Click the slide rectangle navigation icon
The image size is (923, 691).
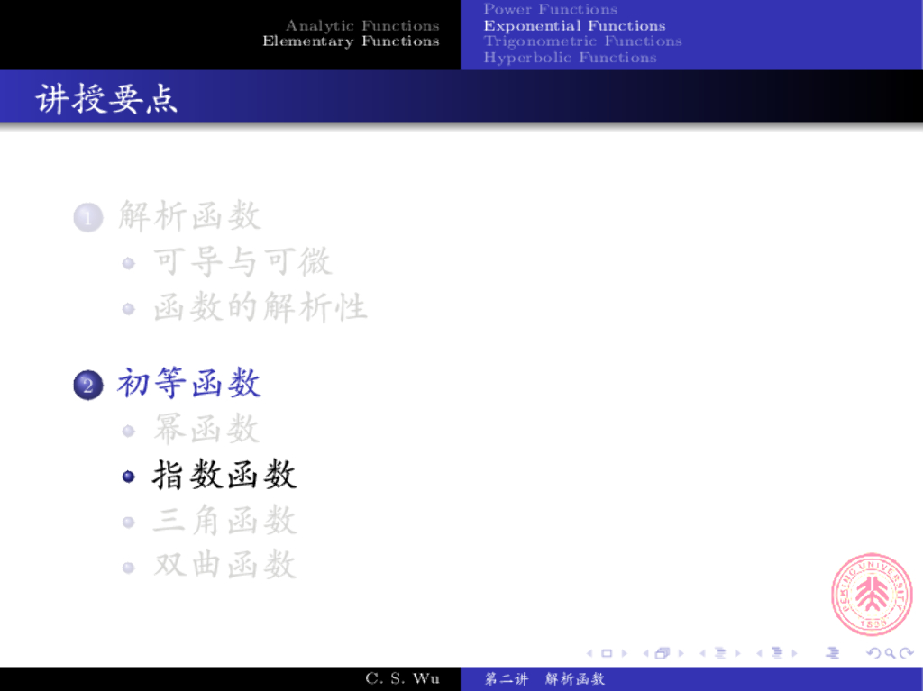click(x=607, y=653)
